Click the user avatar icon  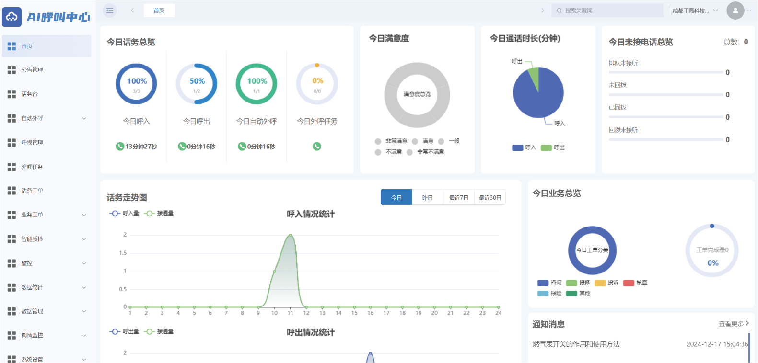click(735, 11)
